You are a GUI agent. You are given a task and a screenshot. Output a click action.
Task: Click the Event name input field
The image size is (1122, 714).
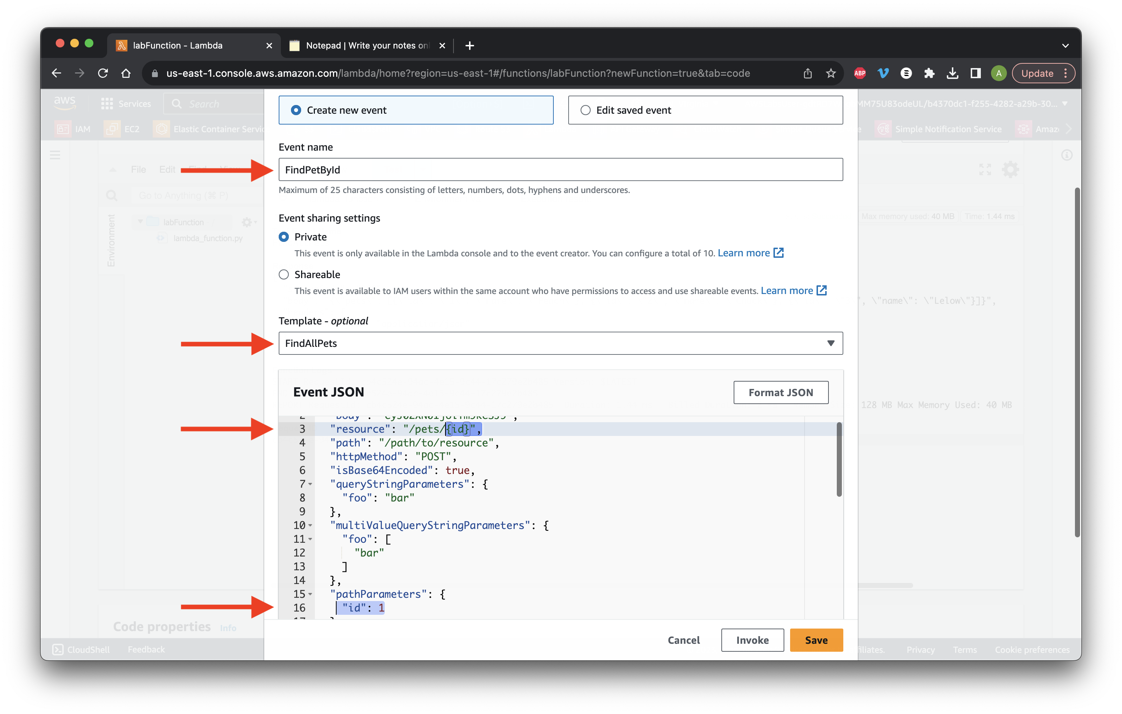coord(561,170)
